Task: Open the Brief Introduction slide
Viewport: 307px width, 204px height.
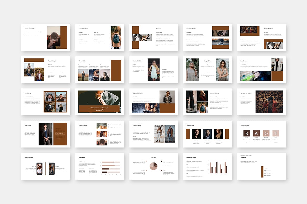Action: 207,37
